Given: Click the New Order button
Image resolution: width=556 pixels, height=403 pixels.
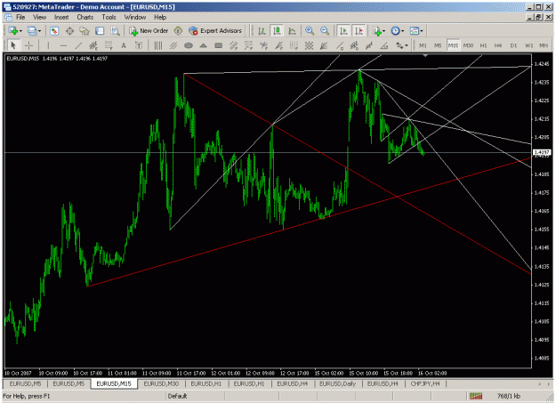Looking at the screenshot, I should (149, 31).
